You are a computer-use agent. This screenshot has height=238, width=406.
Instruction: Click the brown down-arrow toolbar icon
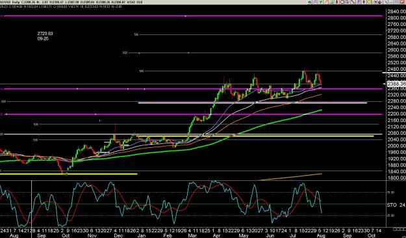(x=364, y=2)
